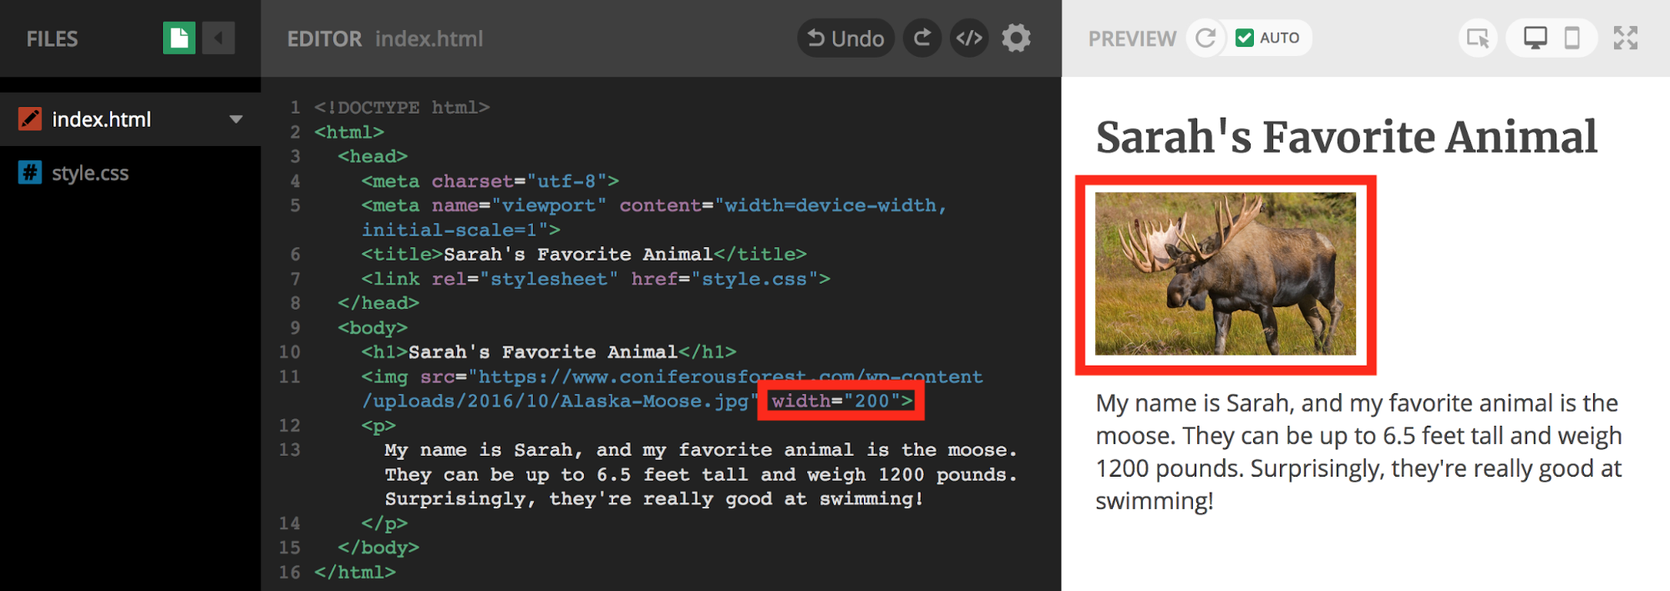Click the green new file icon
The width and height of the screenshot is (1670, 591).
tap(179, 38)
